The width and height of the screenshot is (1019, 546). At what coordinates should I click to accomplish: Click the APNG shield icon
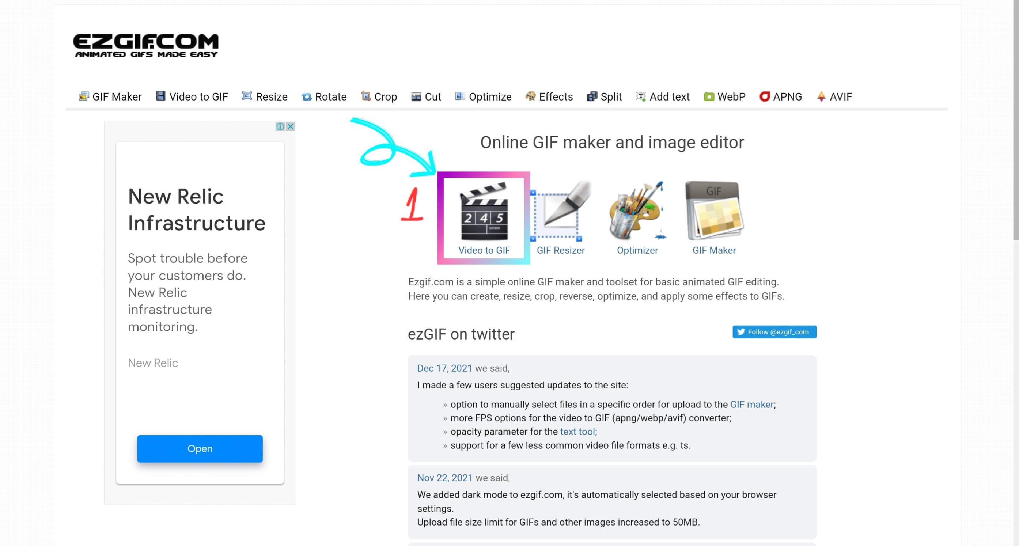pyautogui.click(x=764, y=96)
